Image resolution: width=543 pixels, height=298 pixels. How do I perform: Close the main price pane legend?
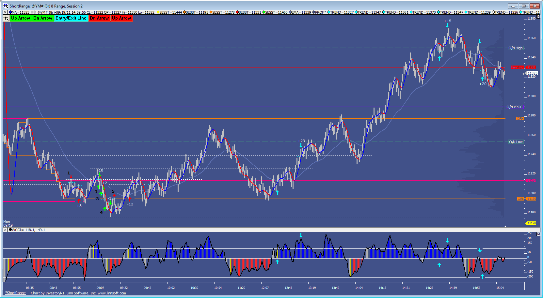[x=5, y=12]
